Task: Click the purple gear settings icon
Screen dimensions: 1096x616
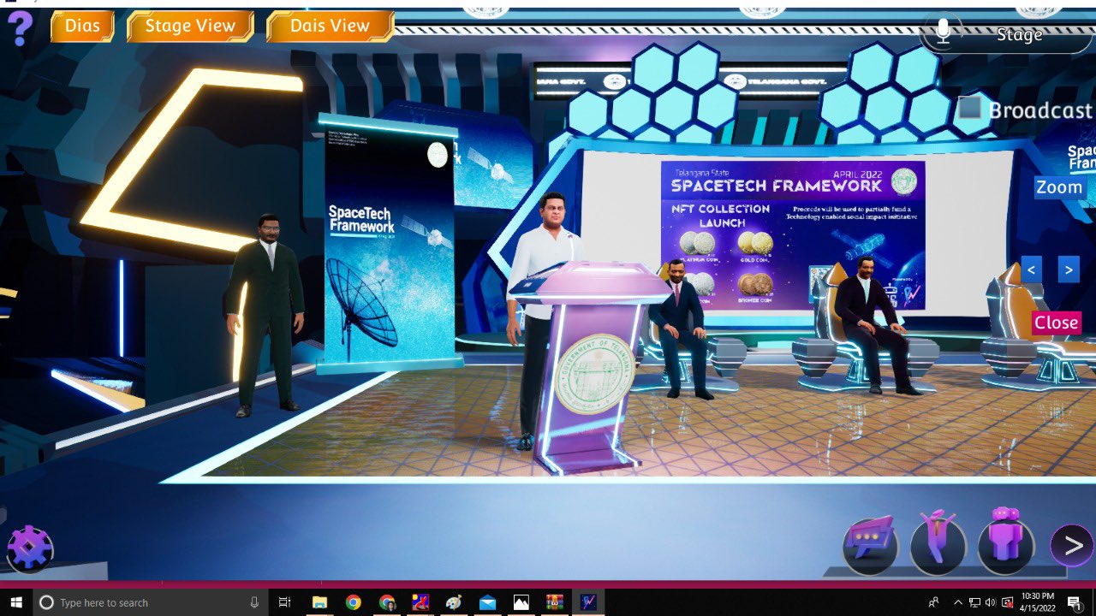Action: pyautogui.click(x=30, y=548)
